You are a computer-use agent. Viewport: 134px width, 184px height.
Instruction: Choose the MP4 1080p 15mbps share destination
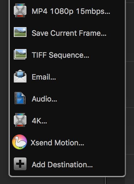67,11
